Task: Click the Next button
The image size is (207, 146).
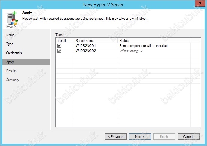Action: click(x=140, y=137)
